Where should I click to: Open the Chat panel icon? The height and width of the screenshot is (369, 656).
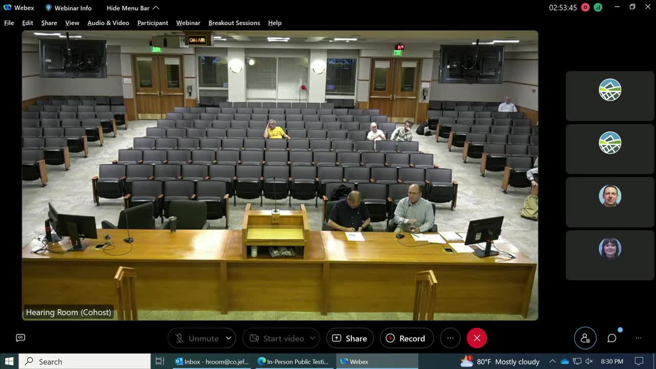click(612, 338)
